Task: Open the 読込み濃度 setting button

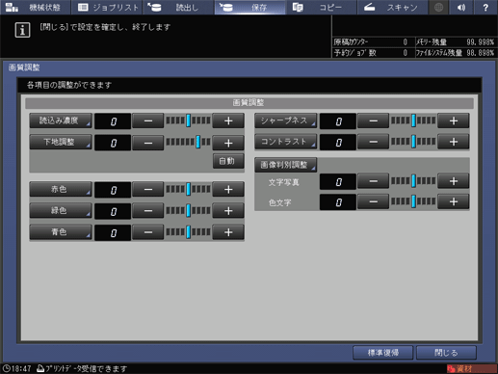Action: tap(61, 120)
